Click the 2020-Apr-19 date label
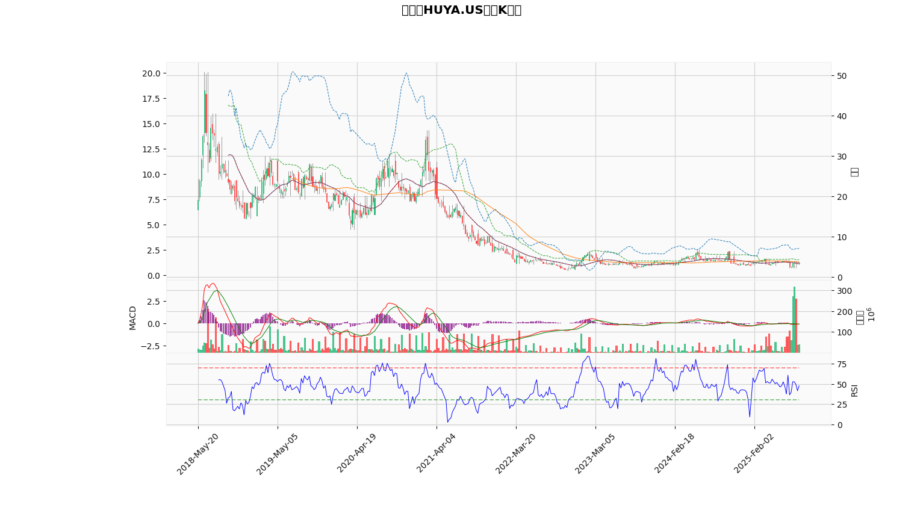 [357, 452]
